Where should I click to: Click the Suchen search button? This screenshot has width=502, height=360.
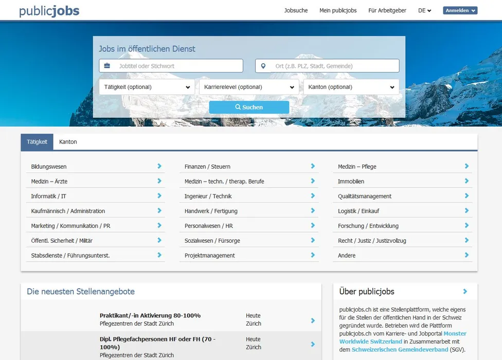pyautogui.click(x=249, y=107)
